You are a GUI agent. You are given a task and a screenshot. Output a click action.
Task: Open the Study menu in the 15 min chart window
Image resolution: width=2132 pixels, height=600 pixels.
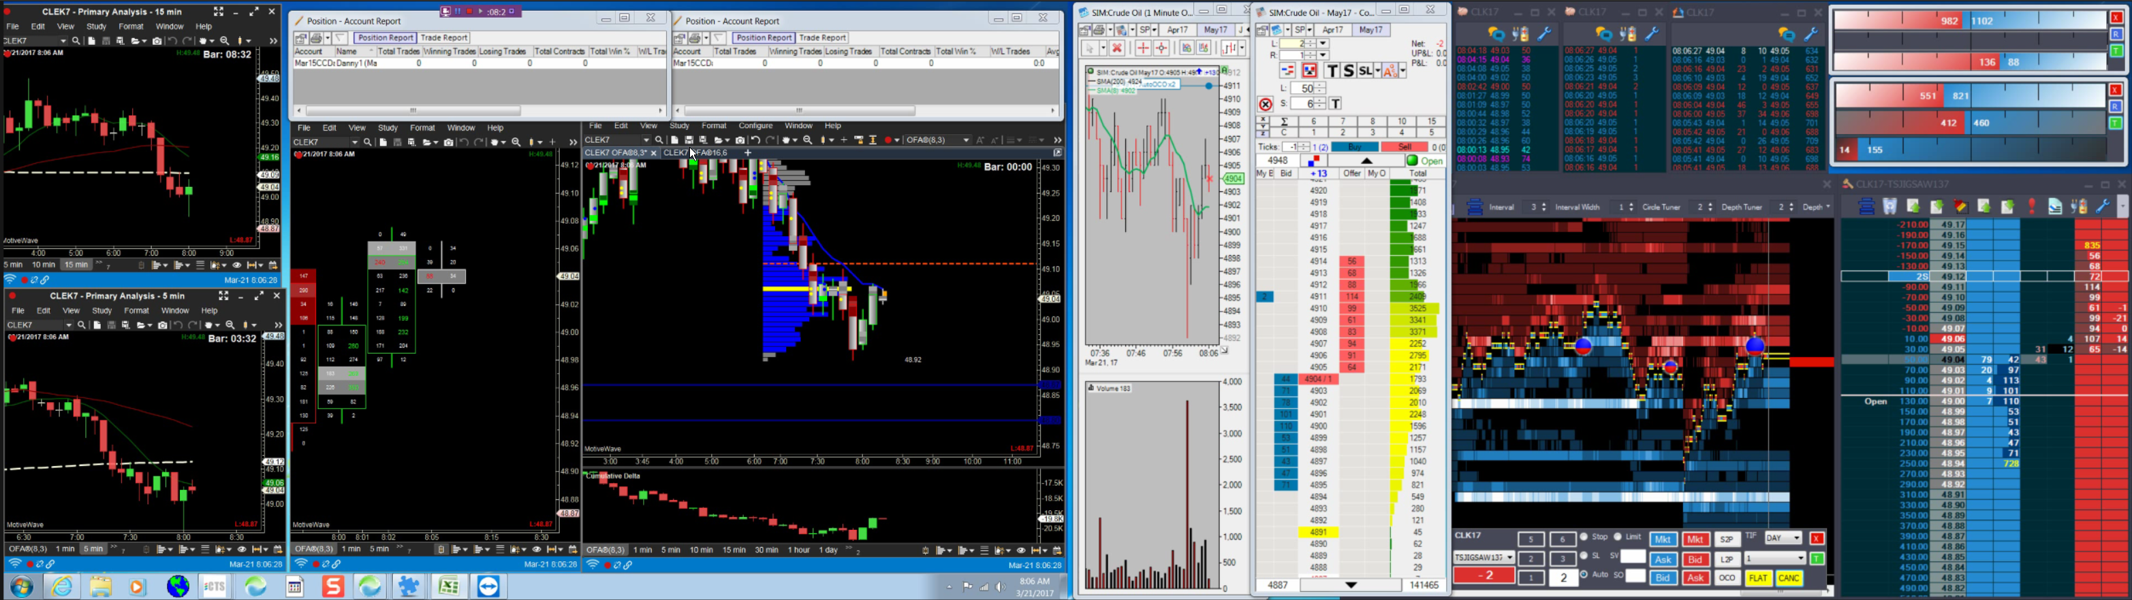(x=96, y=27)
